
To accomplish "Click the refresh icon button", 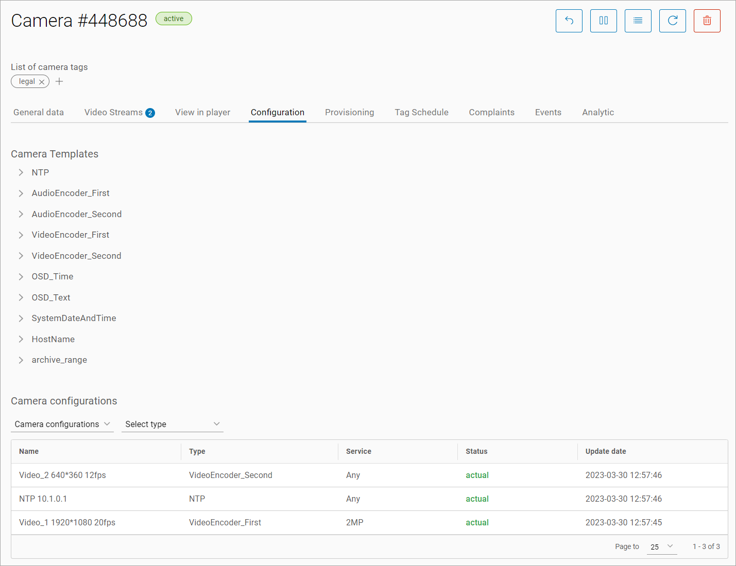I will tap(672, 21).
